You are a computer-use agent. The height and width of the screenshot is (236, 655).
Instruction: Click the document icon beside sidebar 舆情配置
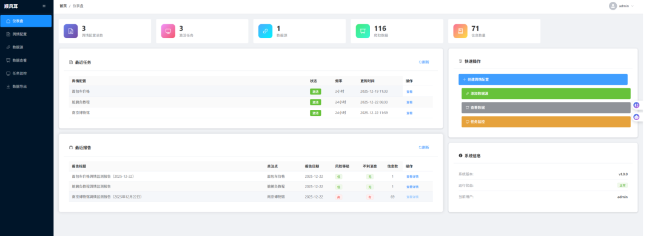pos(8,34)
